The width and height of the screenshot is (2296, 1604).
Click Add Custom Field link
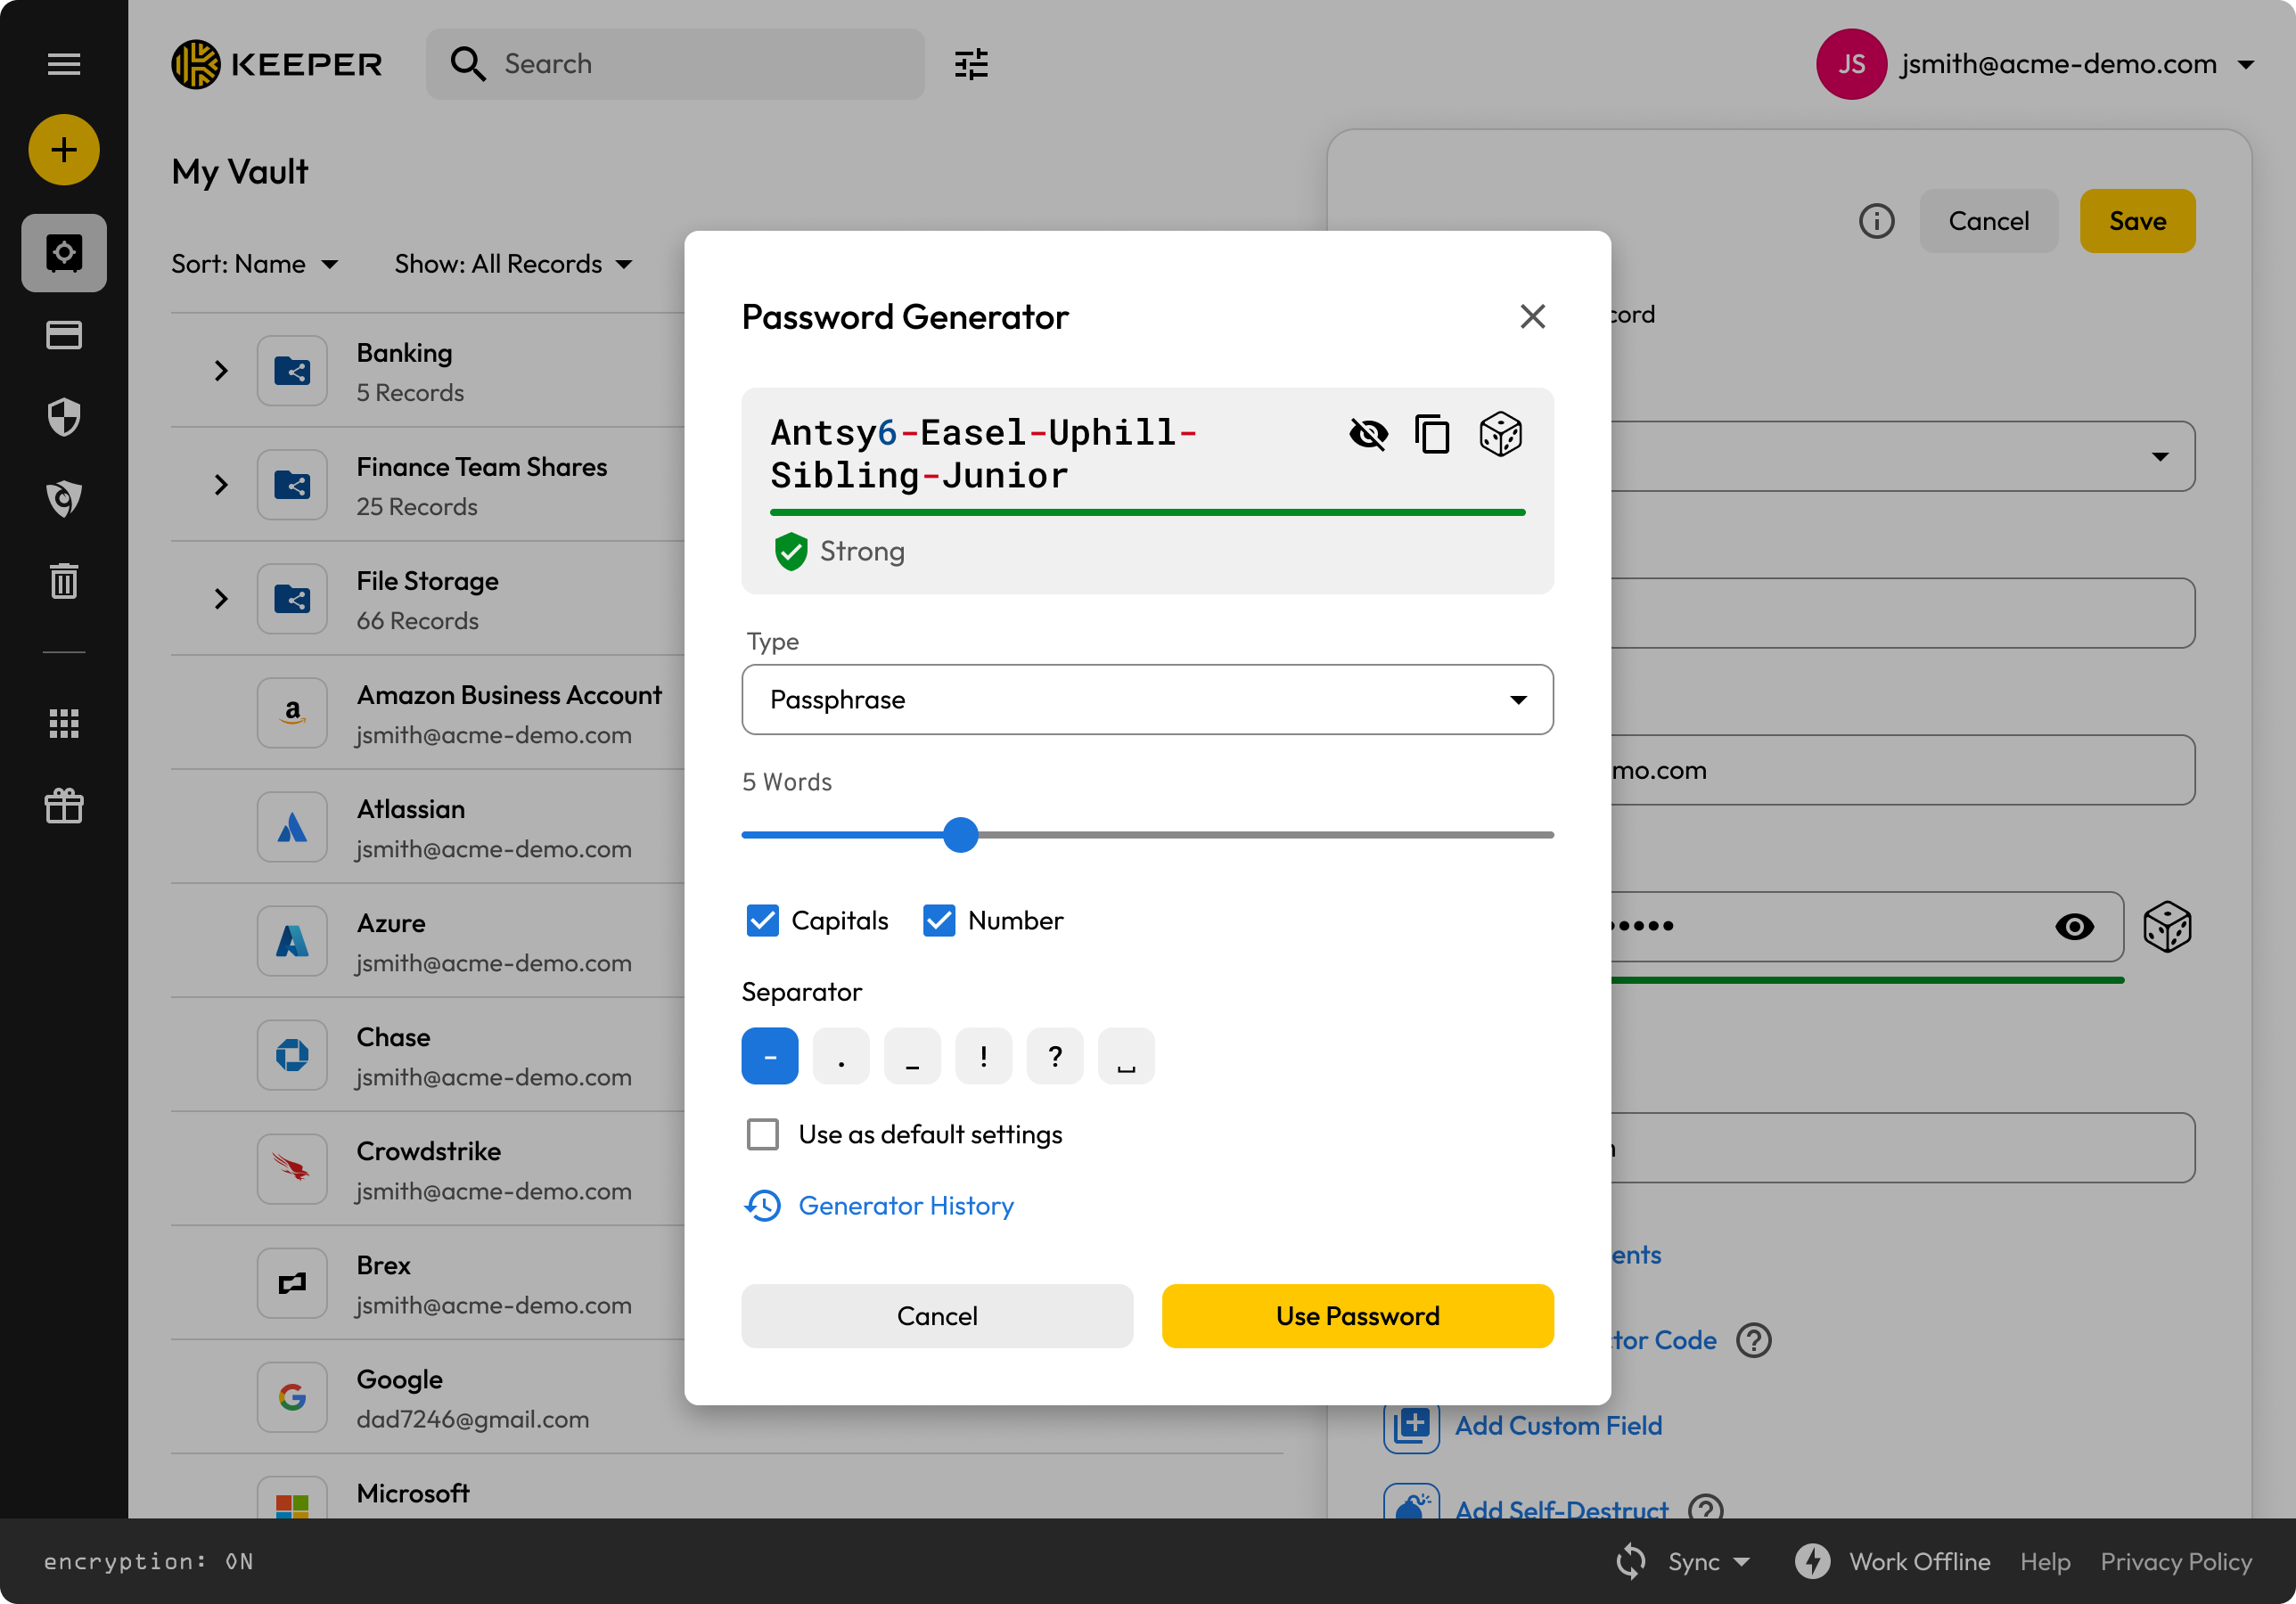(x=1558, y=1424)
